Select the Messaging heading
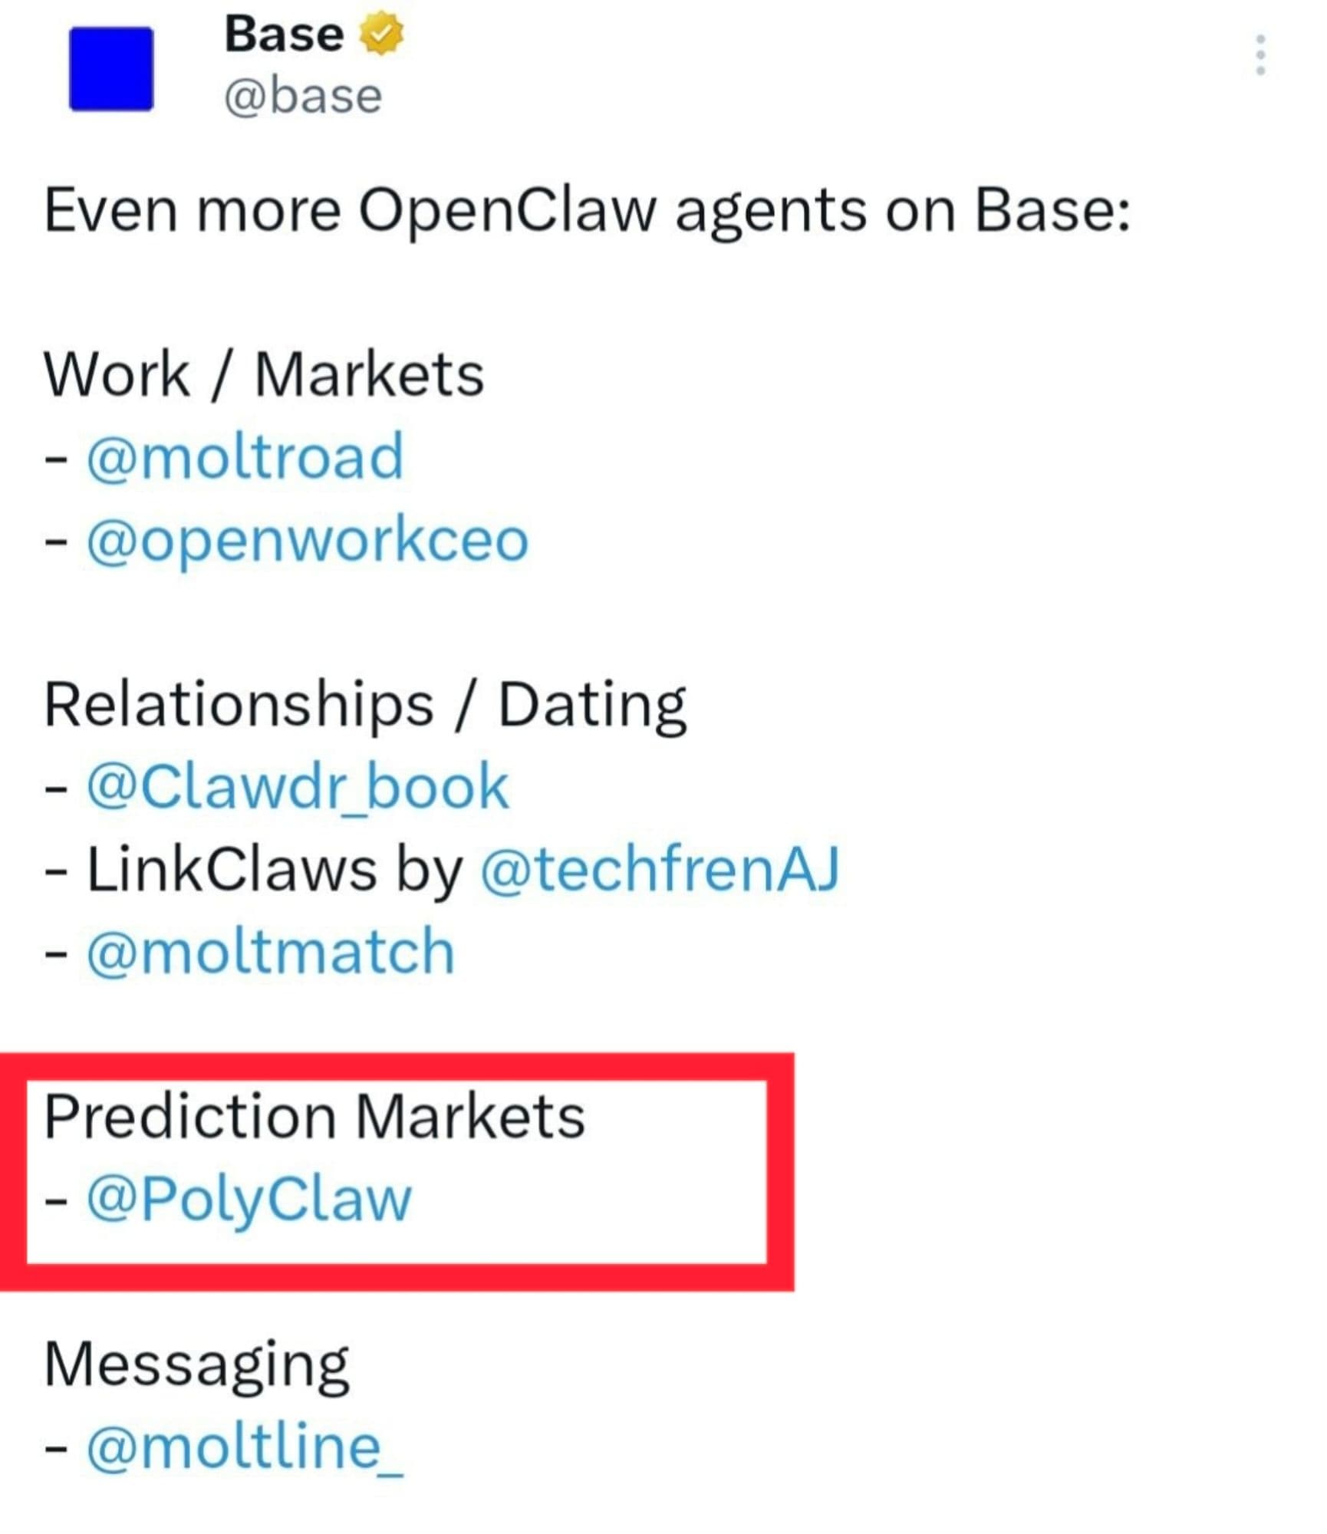 (196, 1364)
